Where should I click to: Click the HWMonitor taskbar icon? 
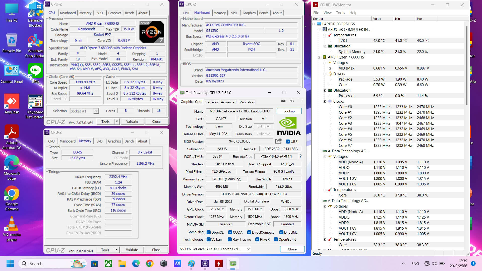tap(219, 263)
